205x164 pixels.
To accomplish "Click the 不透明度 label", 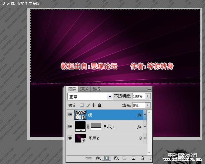I will click(x=123, y=96).
